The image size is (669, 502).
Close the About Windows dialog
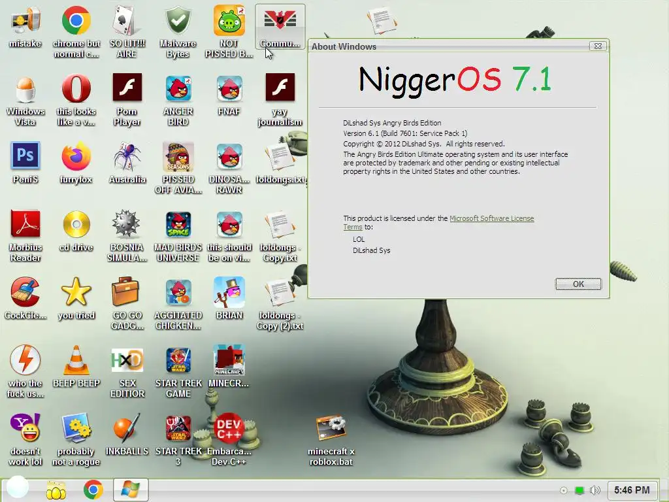598,46
